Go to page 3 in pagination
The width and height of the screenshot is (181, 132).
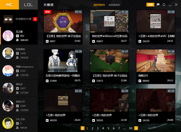pos(98,128)
